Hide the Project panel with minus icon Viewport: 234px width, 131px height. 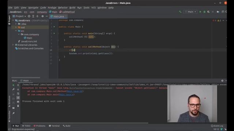(47, 16)
